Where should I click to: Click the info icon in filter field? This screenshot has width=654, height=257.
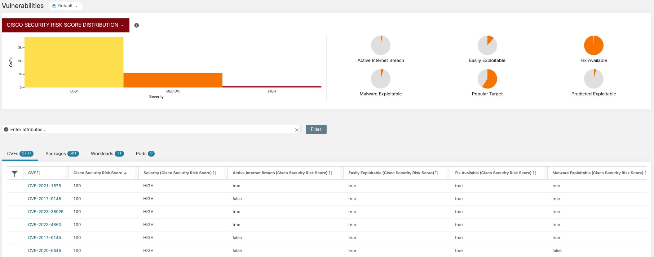click(6, 130)
